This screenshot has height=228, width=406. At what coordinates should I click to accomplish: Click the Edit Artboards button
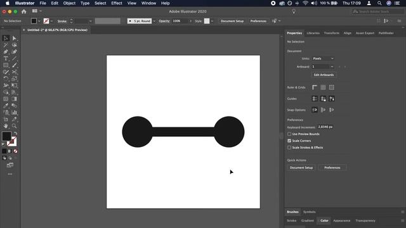click(x=324, y=75)
